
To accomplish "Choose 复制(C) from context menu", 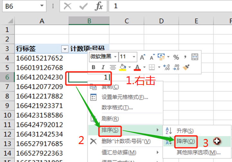I will pyautogui.click(x=125, y=87).
